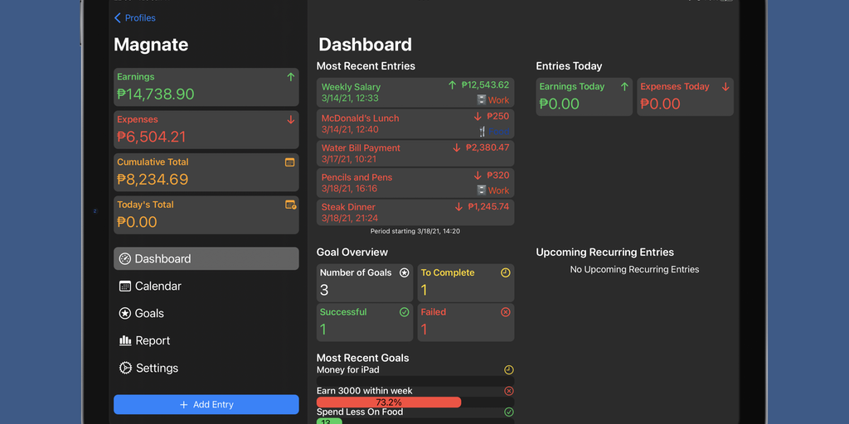The image size is (849, 424).
Task: Click the Dashboard gauge icon
Action: tap(125, 258)
